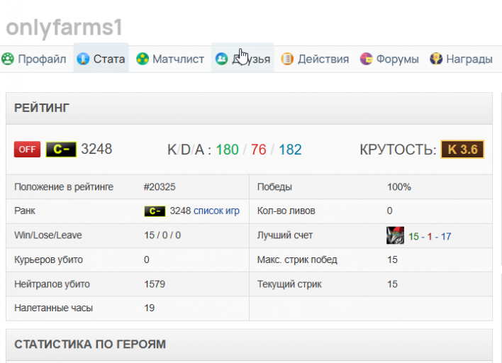
Task: Go to the Действия tab
Action: [315, 59]
